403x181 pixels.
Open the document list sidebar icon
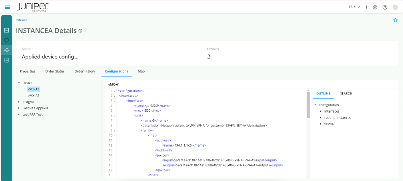(7, 60)
